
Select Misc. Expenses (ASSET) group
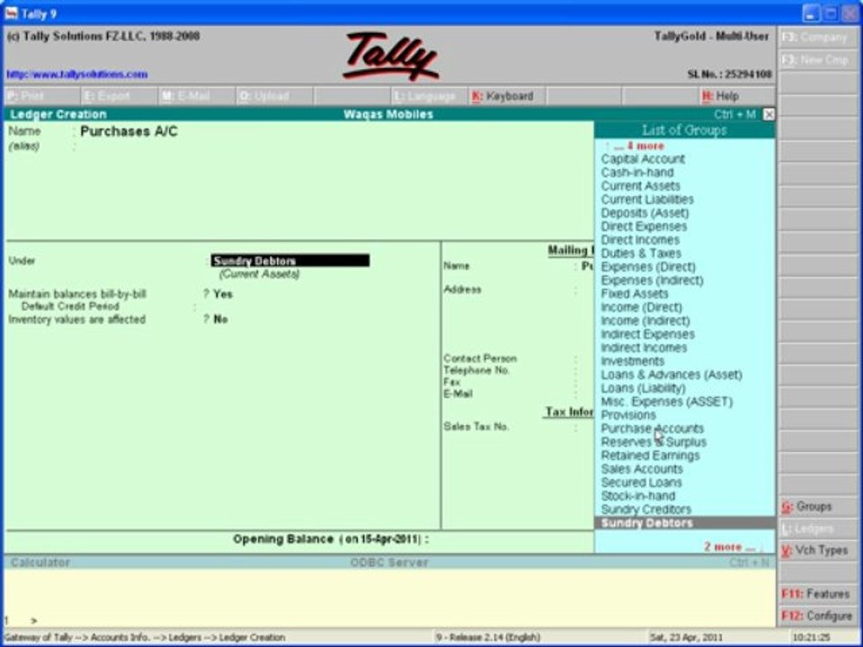(x=667, y=402)
